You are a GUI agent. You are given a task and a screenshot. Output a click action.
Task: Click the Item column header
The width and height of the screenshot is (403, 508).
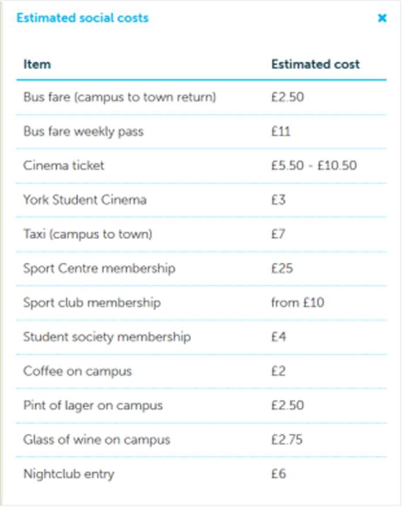tap(37, 64)
